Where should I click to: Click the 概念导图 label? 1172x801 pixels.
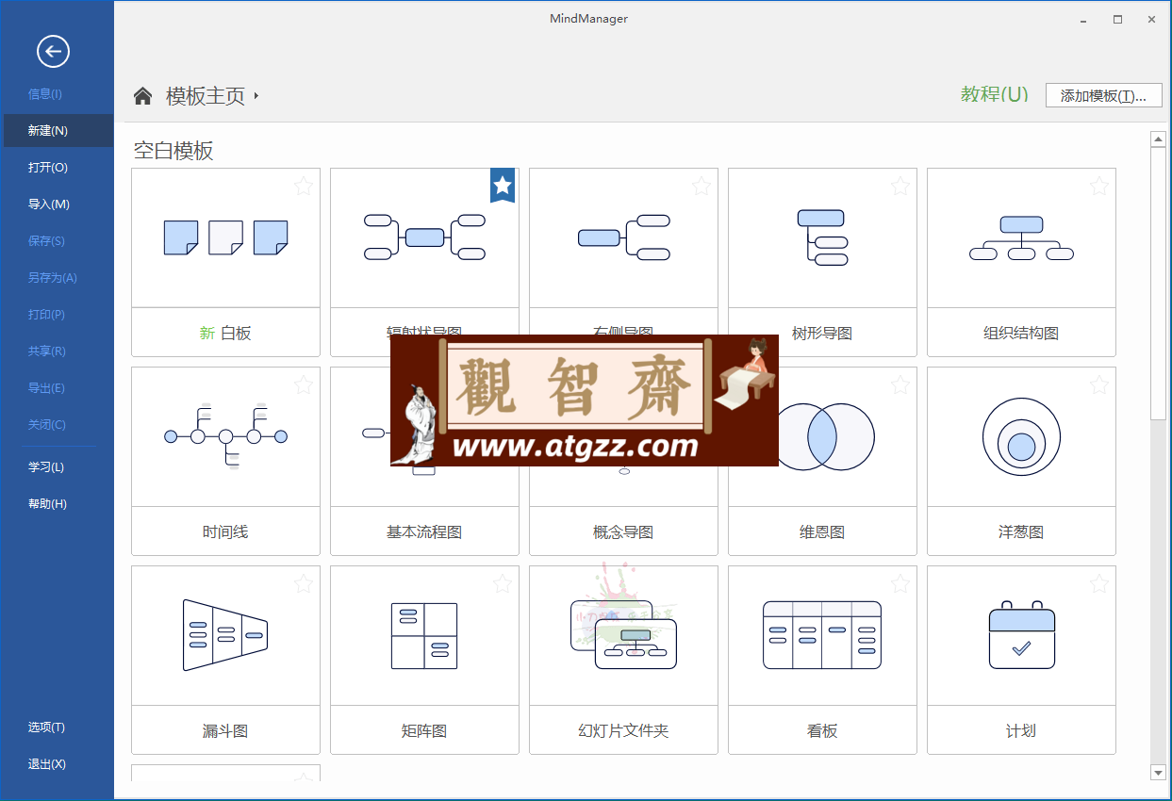pyautogui.click(x=623, y=531)
